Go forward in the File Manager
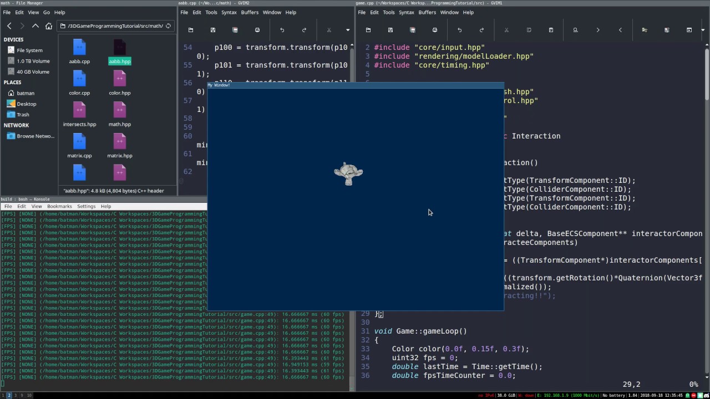 (22, 26)
